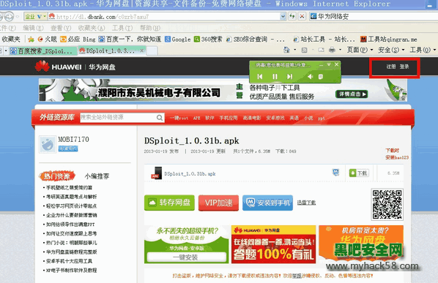Open the Google bookmark
The image size is (438, 283).
pos(178,39)
